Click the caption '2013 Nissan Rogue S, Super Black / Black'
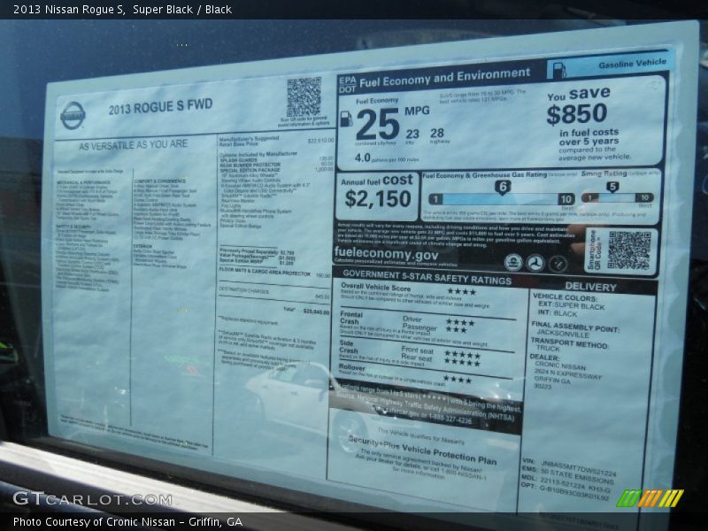 [122, 10]
